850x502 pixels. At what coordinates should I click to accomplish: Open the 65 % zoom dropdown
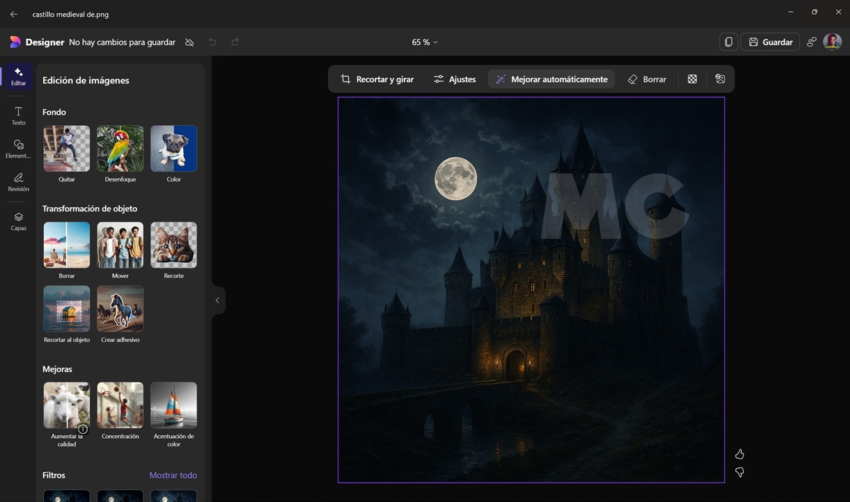pyautogui.click(x=425, y=42)
